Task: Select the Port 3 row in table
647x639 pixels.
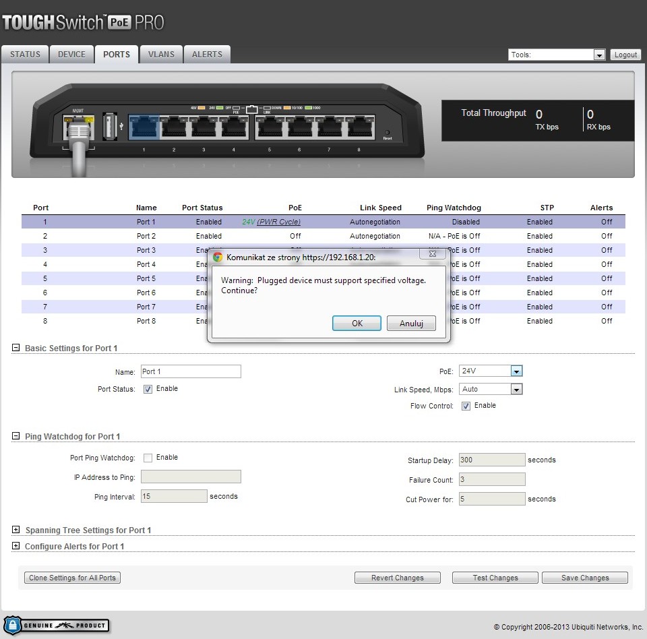Action: [323, 250]
